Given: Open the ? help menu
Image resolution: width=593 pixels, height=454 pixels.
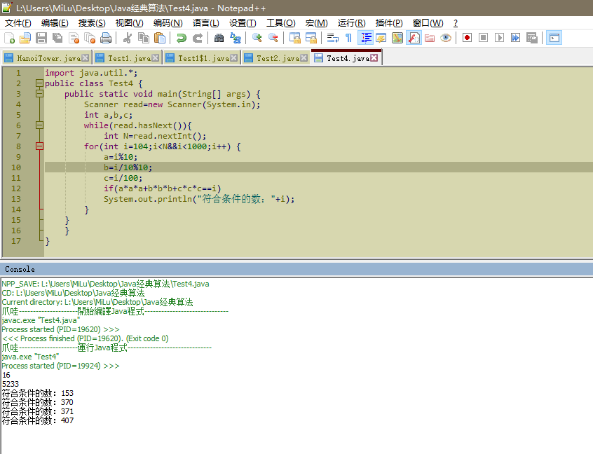Looking at the screenshot, I should coord(456,23).
